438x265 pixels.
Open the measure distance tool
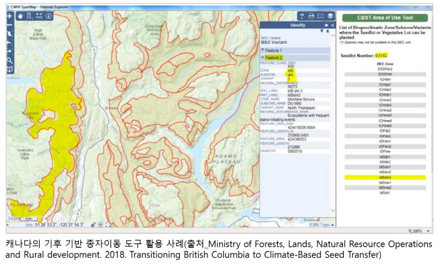pyautogui.click(x=39, y=16)
